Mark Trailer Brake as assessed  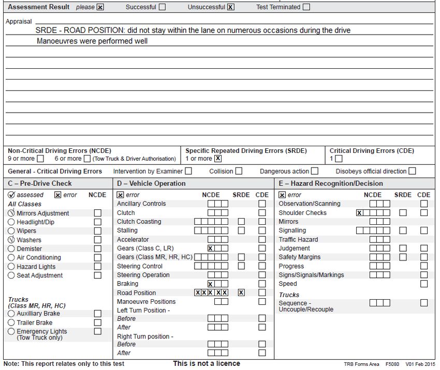tap(11, 322)
